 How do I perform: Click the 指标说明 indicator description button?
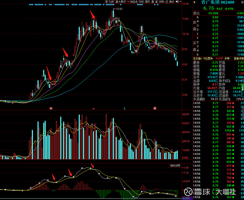tap(175, 166)
